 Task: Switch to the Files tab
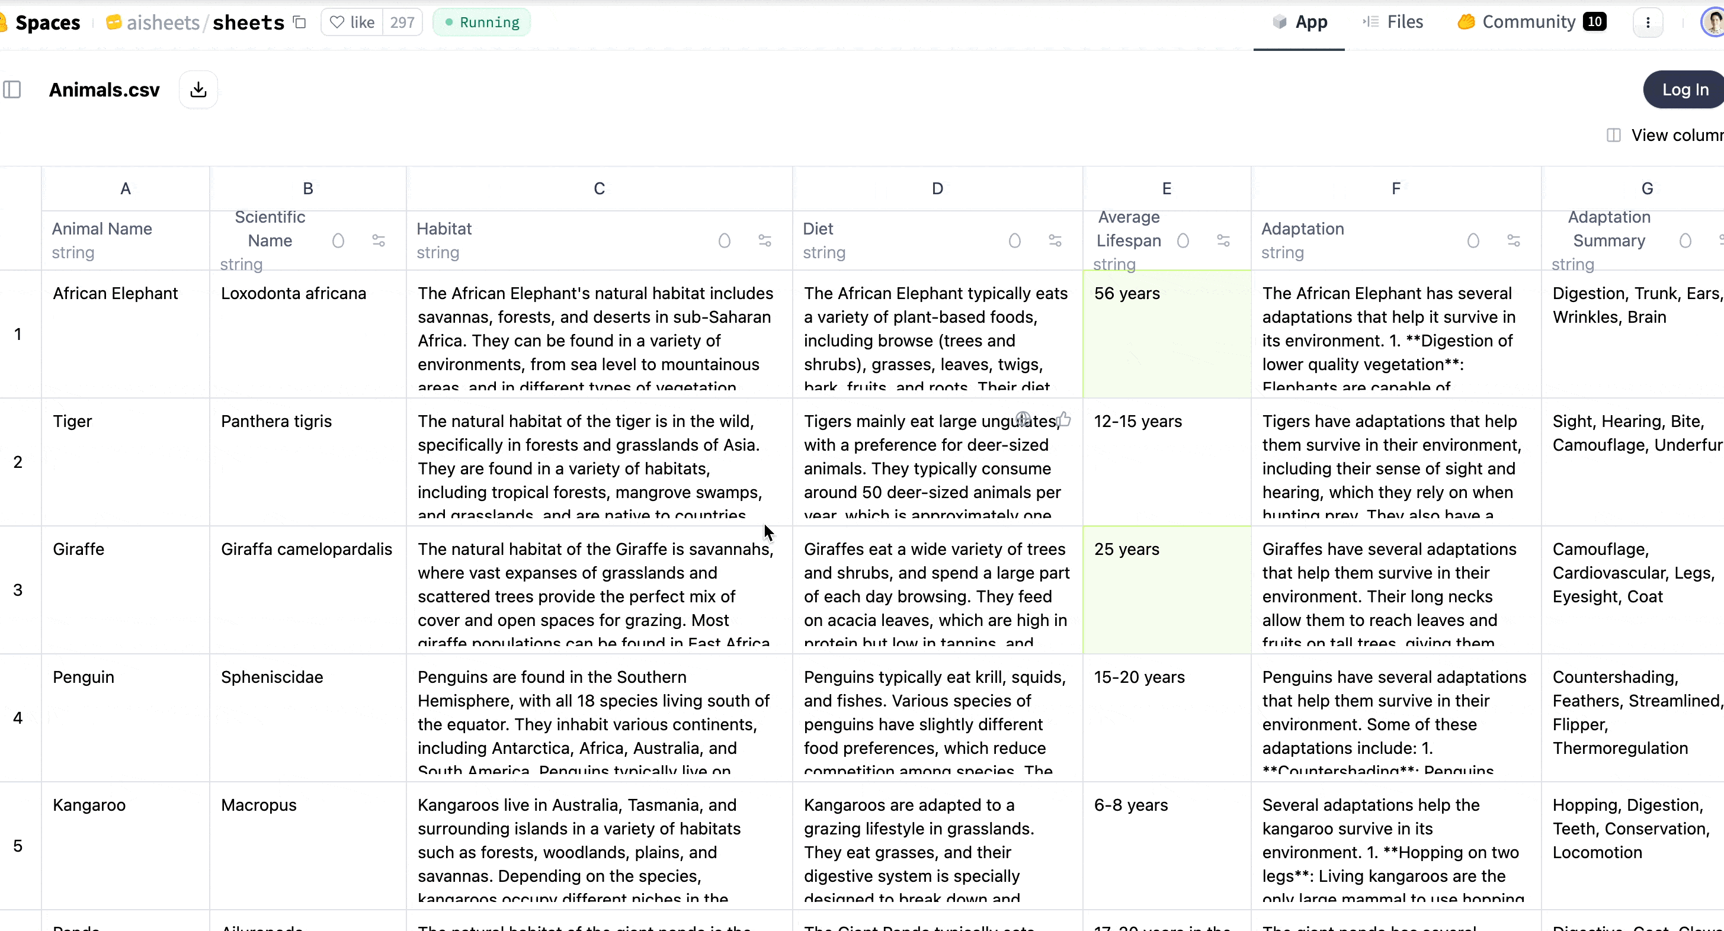click(x=1393, y=22)
